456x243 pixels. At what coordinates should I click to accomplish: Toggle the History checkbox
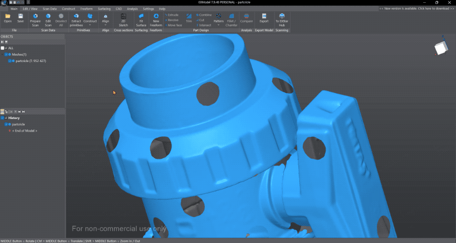click(x=2, y=118)
